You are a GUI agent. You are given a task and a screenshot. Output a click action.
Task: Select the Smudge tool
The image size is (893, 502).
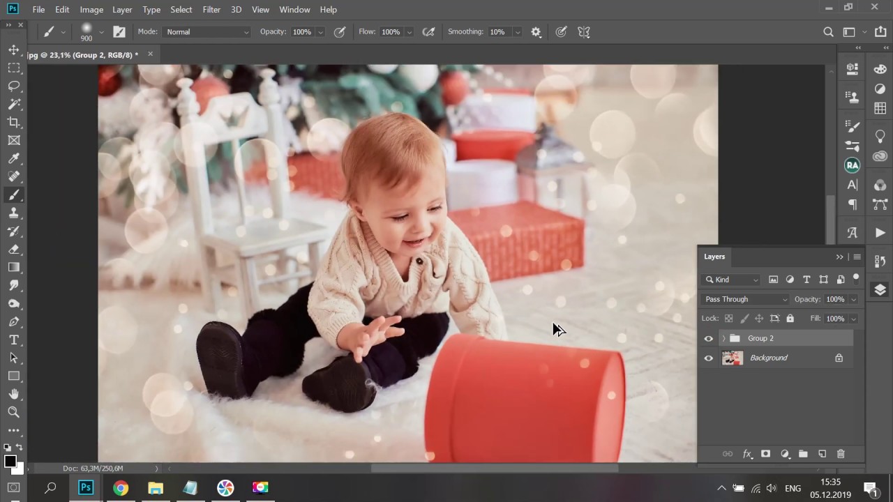pos(13,285)
